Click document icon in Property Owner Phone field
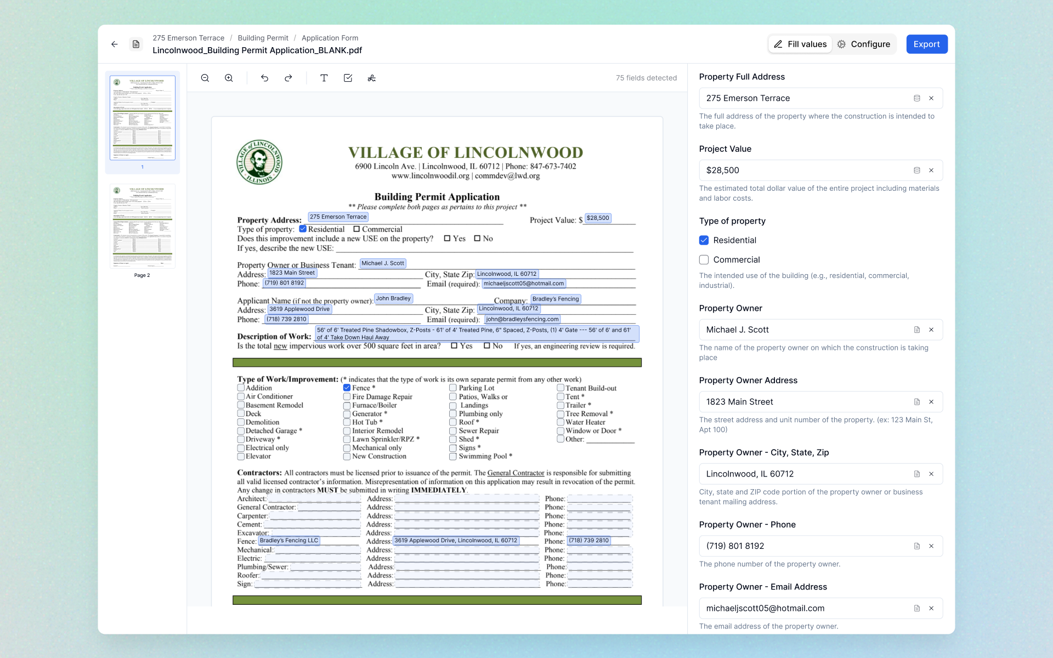Image resolution: width=1053 pixels, height=658 pixels. click(x=916, y=546)
